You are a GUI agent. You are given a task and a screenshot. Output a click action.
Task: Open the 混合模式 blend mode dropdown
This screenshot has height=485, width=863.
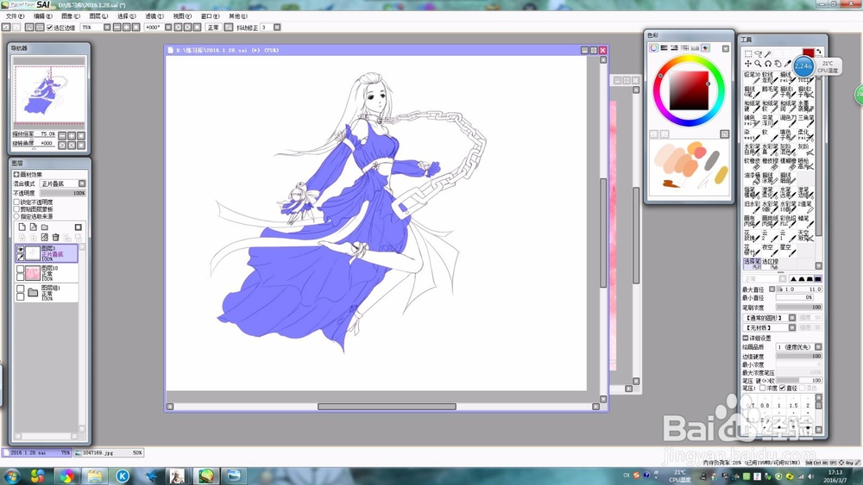coord(82,183)
